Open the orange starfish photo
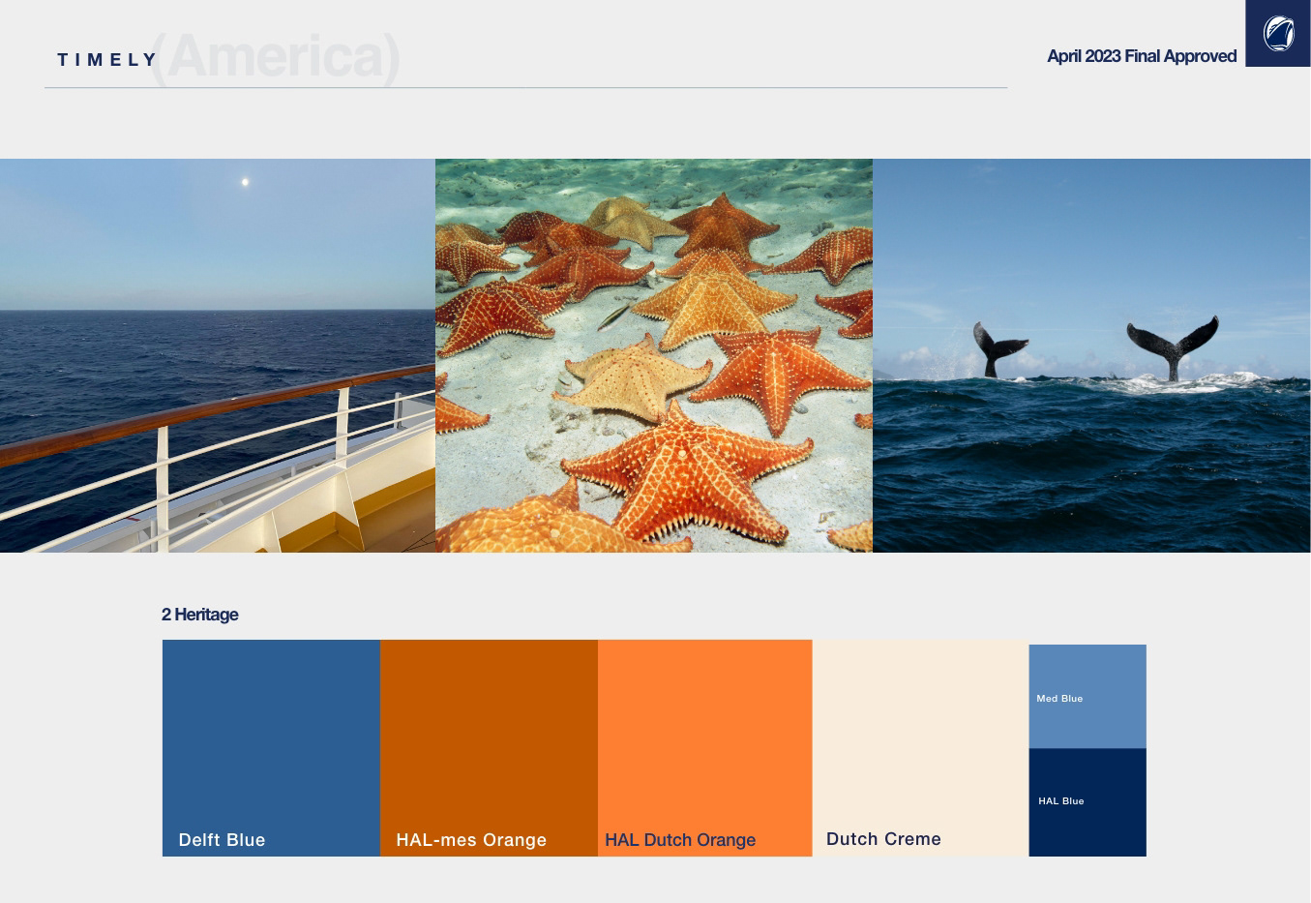The width and height of the screenshot is (1311, 903). (x=654, y=355)
